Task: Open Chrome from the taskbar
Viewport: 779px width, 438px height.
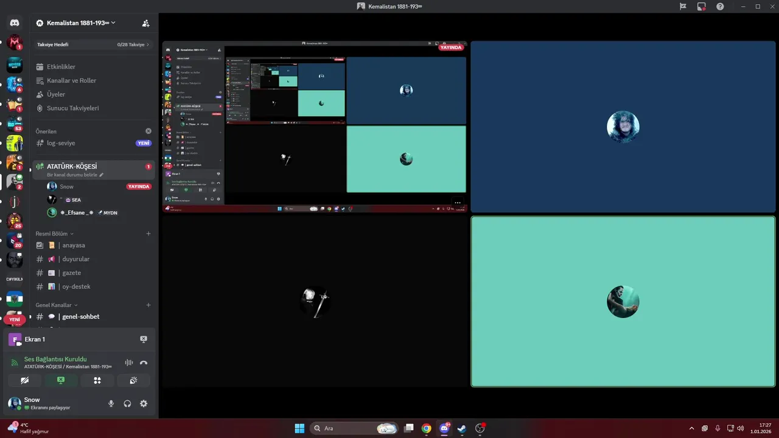Action: pyautogui.click(x=427, y=428)
